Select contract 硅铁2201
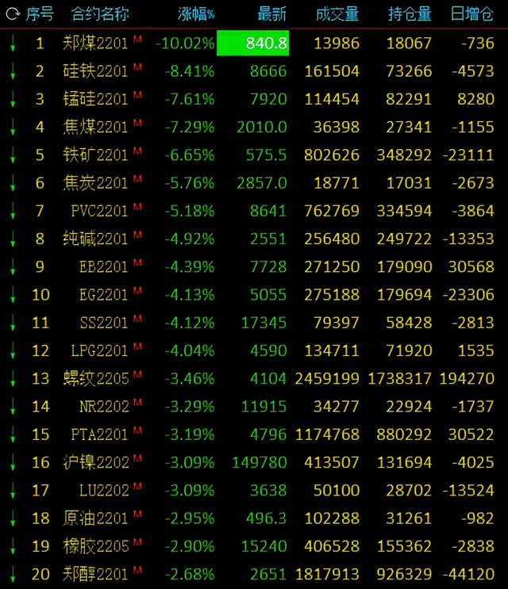508x589 pixels. tap(95, 71)
